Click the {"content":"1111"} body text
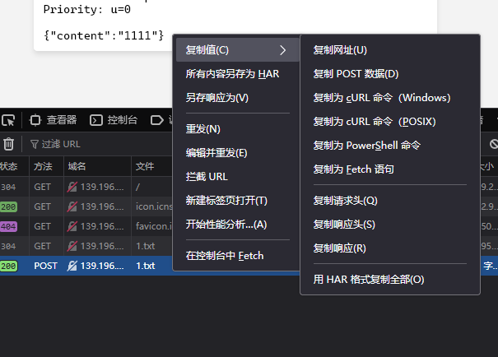This screenshot has width=498, height=357. coord(104,35)
